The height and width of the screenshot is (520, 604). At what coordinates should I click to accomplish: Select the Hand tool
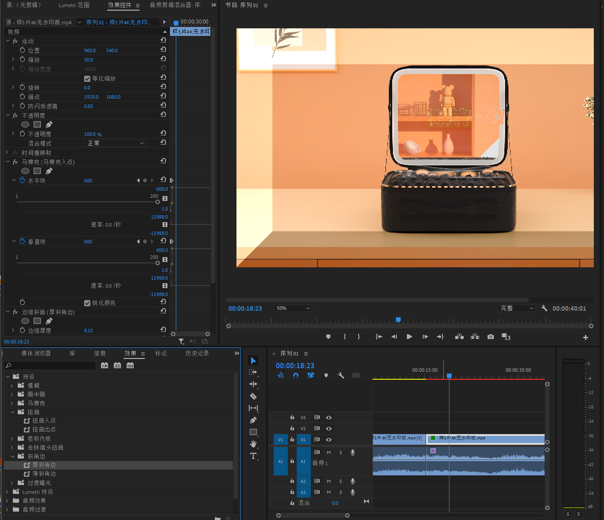tap(253, 444)
